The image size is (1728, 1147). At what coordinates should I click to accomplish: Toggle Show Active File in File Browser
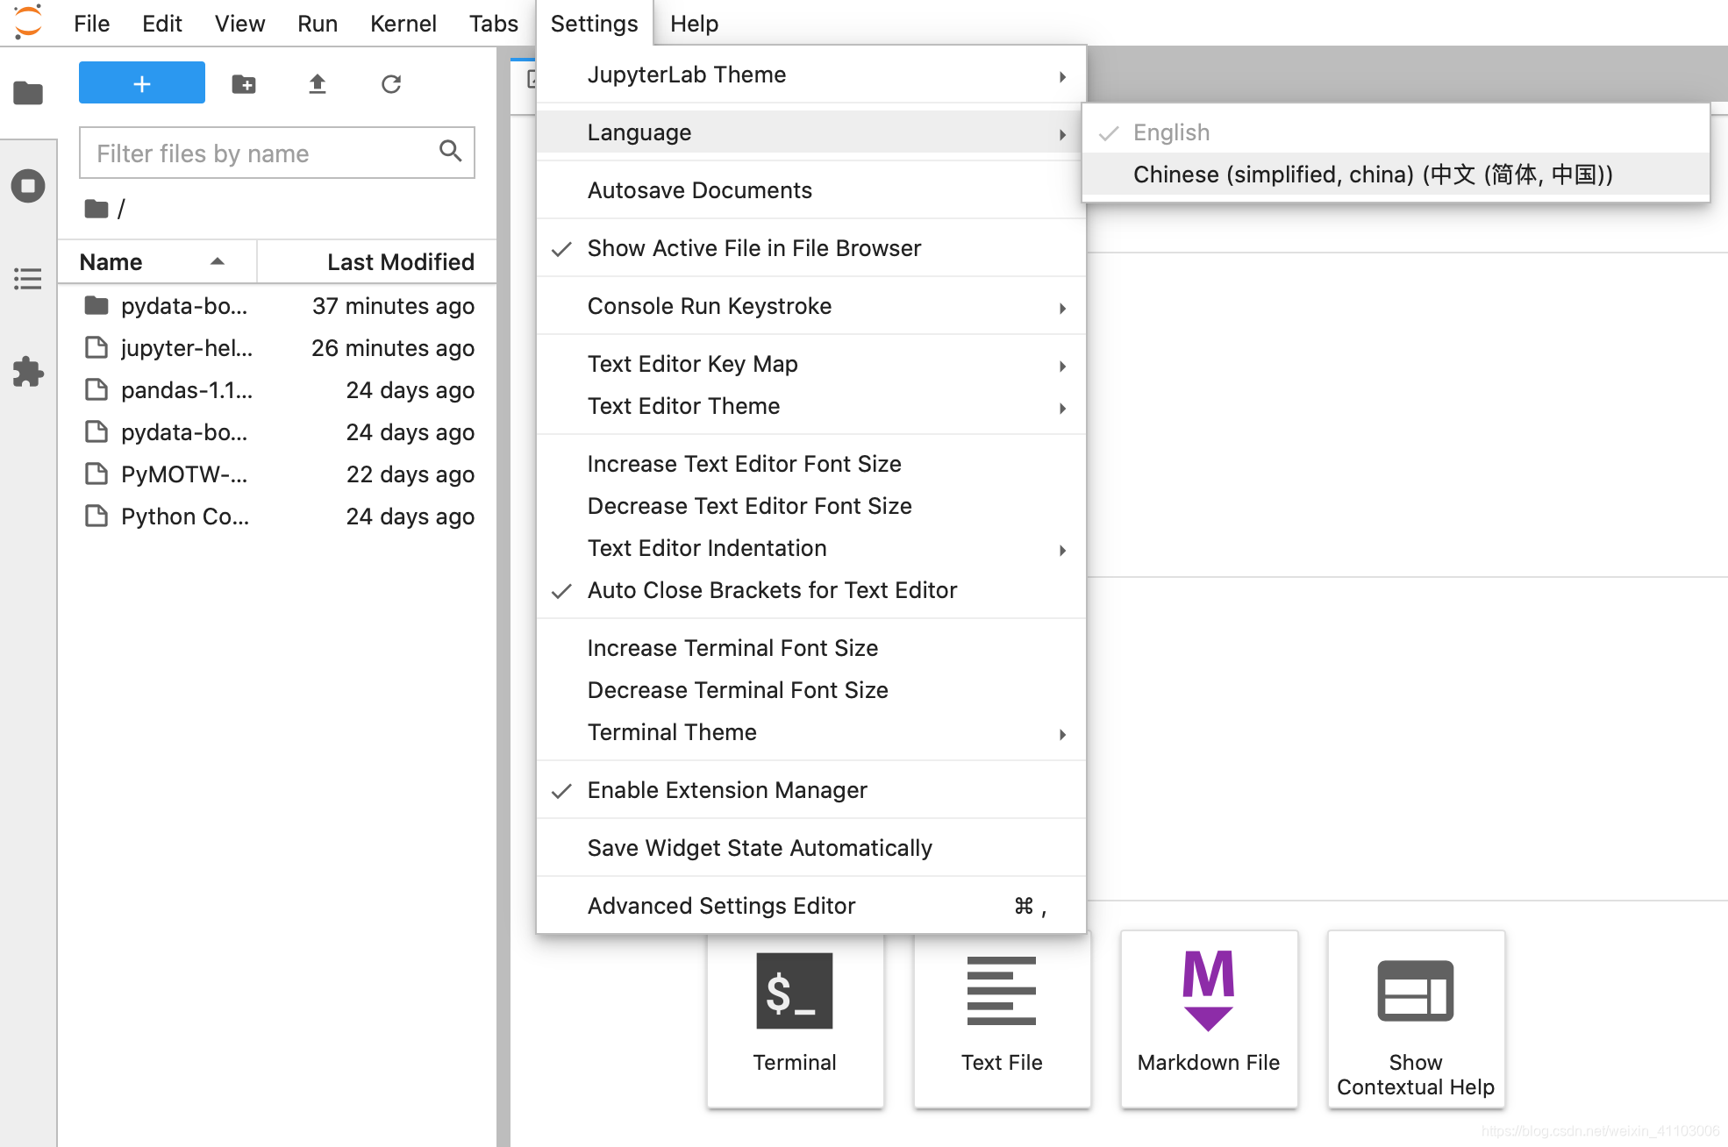pyautogui.click(x=754, y=248)
